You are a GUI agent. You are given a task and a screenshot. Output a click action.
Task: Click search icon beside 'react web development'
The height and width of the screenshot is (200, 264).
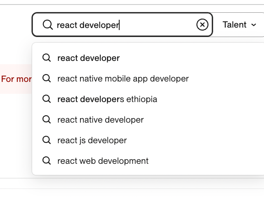(47, 160)
